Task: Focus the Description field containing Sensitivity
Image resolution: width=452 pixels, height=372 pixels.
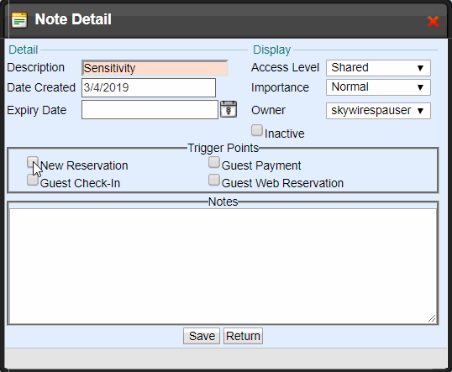Action: (x=155, y=68)
